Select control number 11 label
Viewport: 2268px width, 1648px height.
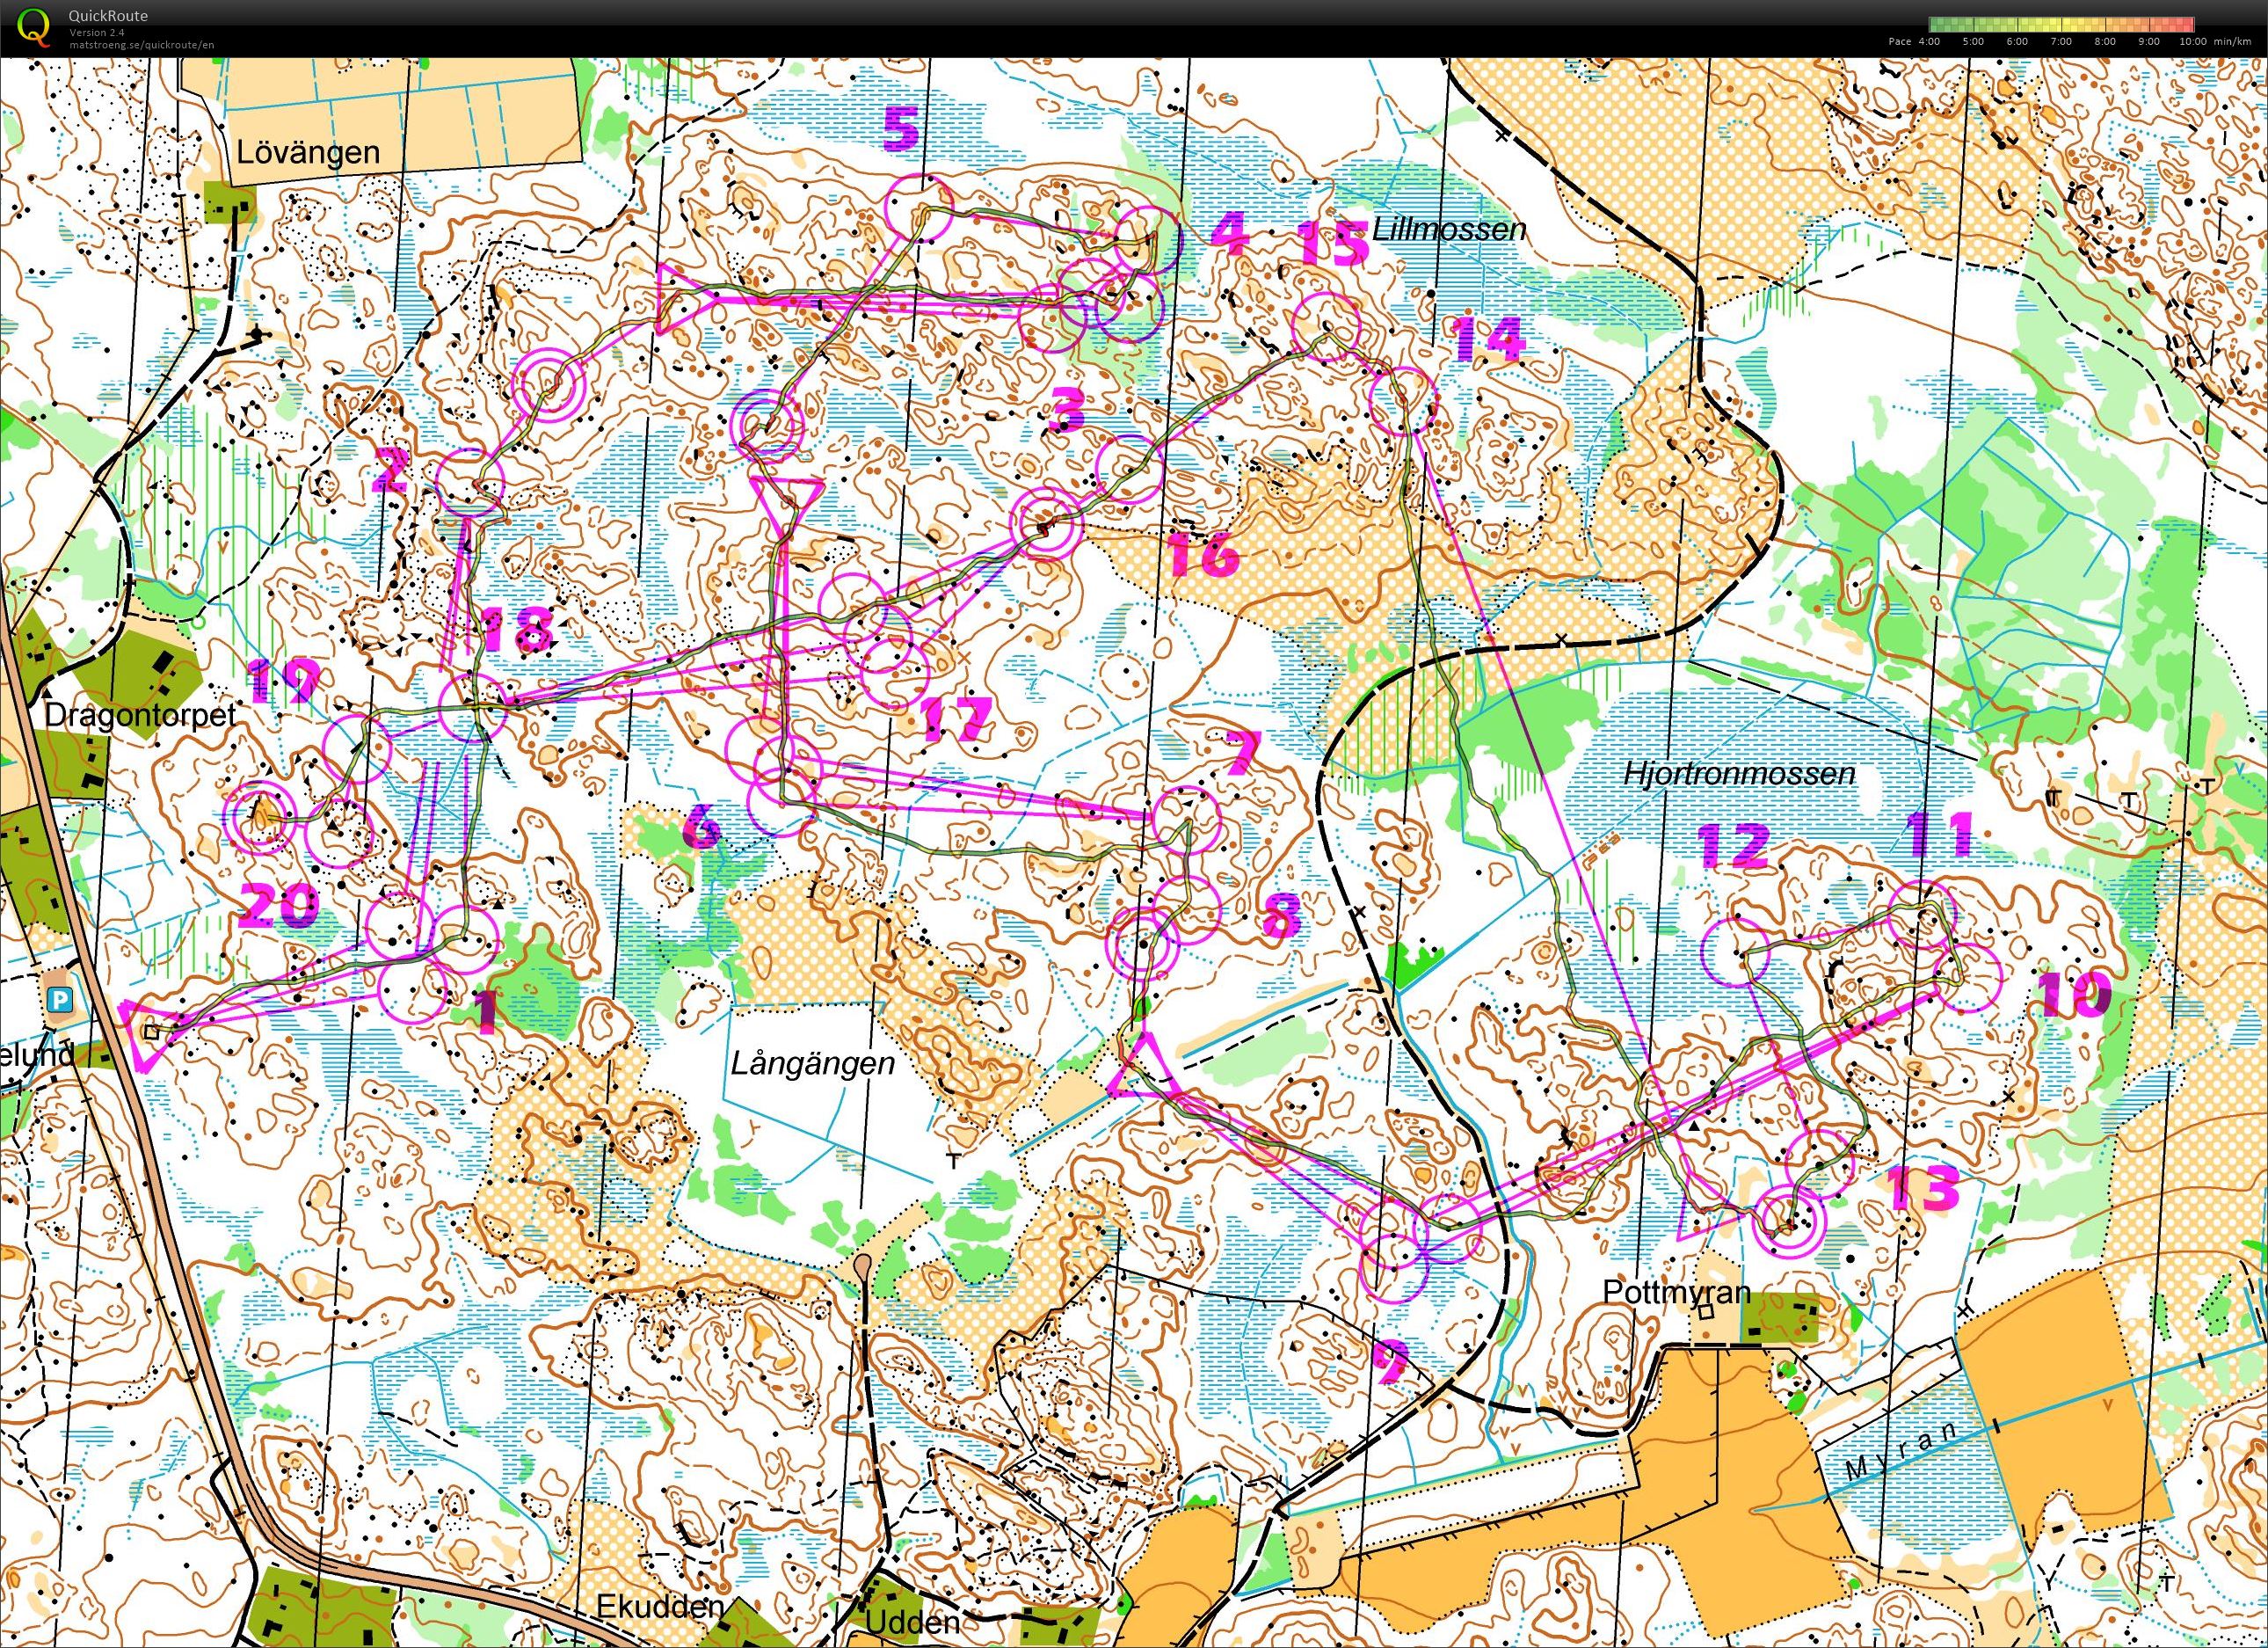coord(1940,835)
